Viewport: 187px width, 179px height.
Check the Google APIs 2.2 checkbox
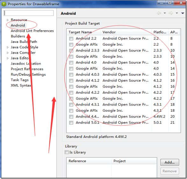coord(71,44)
